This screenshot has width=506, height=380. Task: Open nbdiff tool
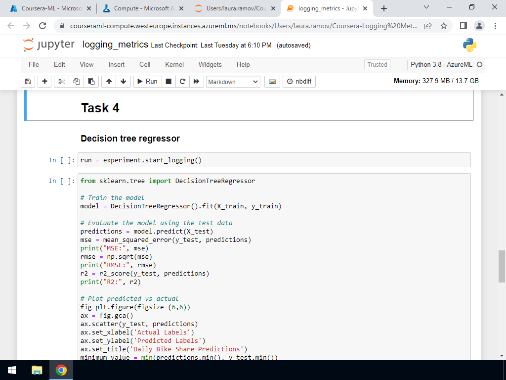299,82
